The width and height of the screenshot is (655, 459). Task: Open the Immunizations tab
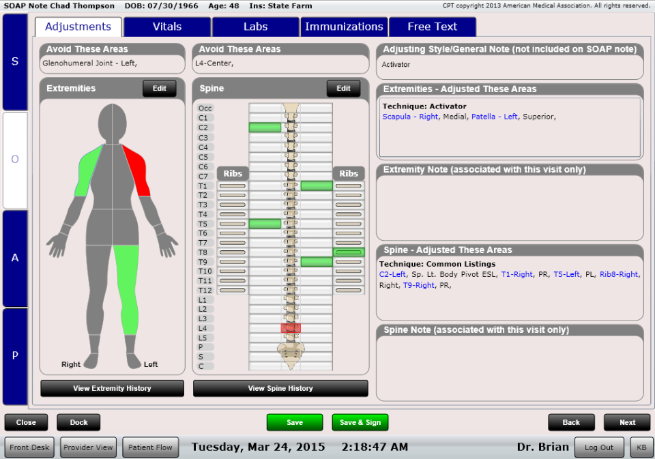344,27
